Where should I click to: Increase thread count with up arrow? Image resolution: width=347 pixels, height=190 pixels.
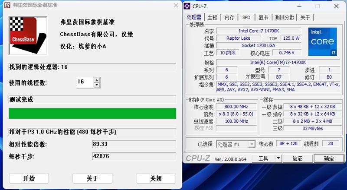point(97,80)
